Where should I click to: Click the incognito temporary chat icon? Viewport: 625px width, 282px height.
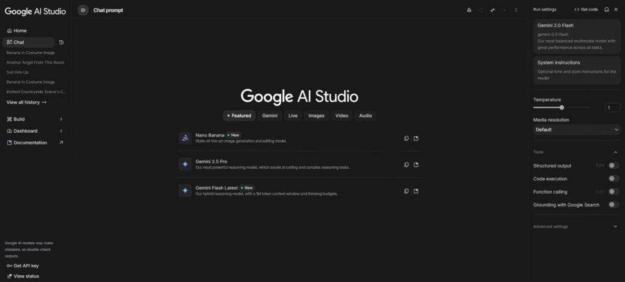469,10
